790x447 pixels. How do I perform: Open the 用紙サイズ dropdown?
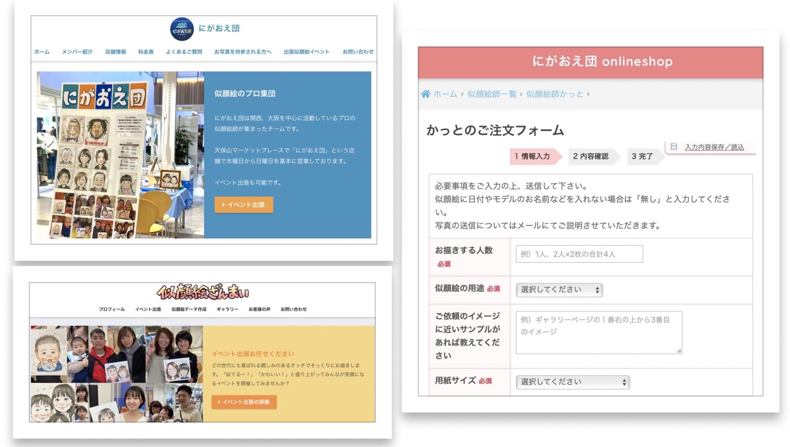pyautogui.click(x=573, y=382)
